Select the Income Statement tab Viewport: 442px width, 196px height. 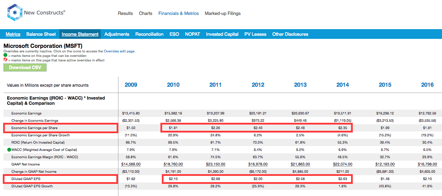click(80, 34)
